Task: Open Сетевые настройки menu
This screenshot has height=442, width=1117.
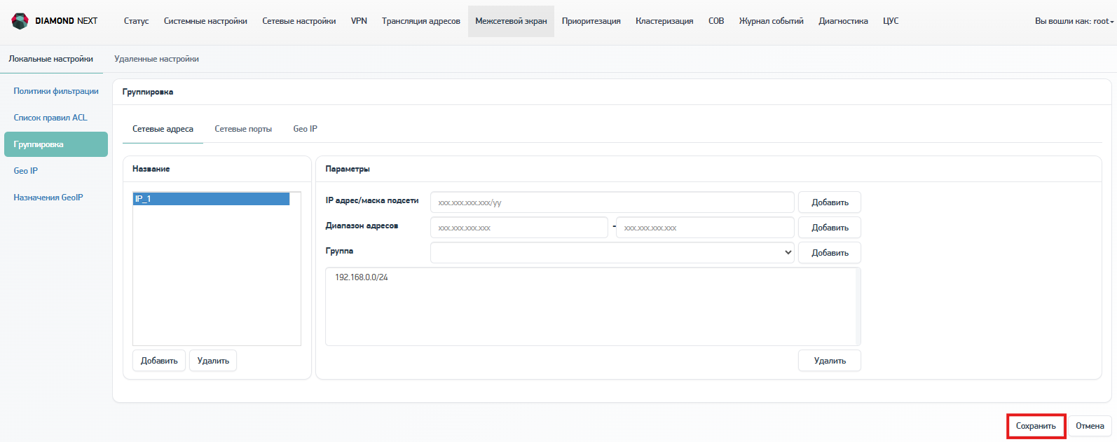Action: pyautogui.click(x=299, y=21)
